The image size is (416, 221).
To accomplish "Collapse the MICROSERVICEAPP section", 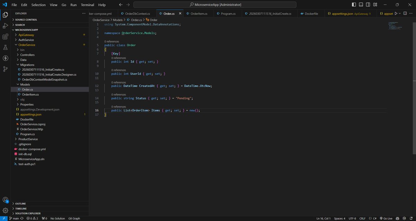I will coord(50,30).
